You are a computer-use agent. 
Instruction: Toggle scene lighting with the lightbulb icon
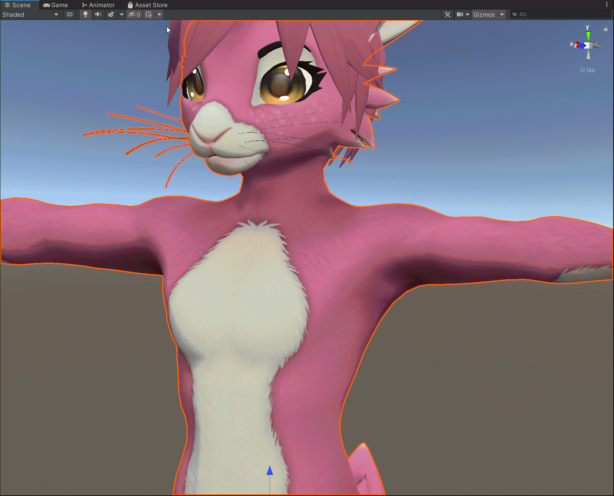(x=85, y=15)
